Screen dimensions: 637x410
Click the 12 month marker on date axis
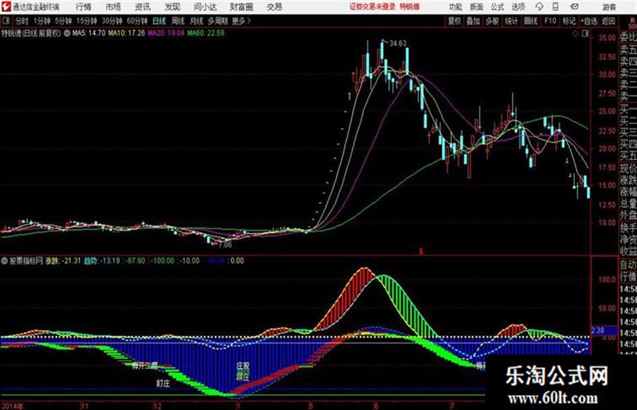pos(157,406)
